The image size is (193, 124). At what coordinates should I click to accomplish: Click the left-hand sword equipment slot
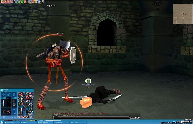(3, 103)
